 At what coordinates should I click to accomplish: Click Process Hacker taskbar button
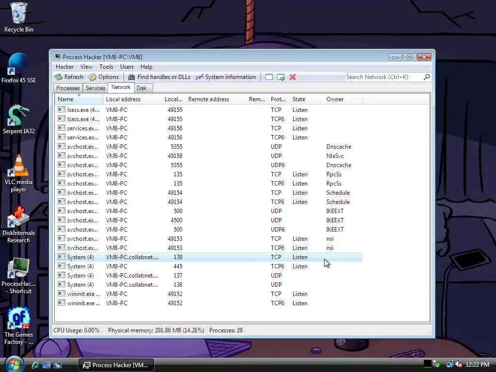(116, 365)
